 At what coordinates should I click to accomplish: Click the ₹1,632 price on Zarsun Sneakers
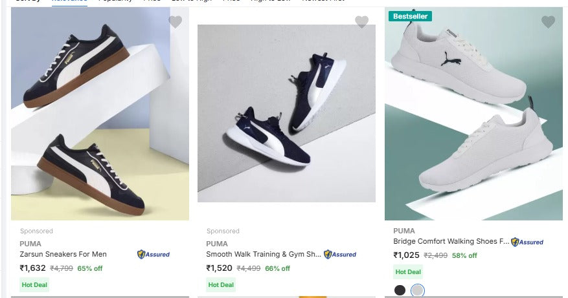(33, 268)
